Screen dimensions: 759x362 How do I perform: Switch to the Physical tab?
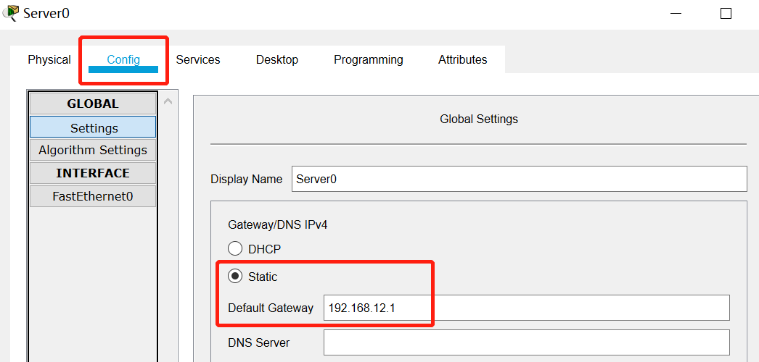(x=49, y=60)
